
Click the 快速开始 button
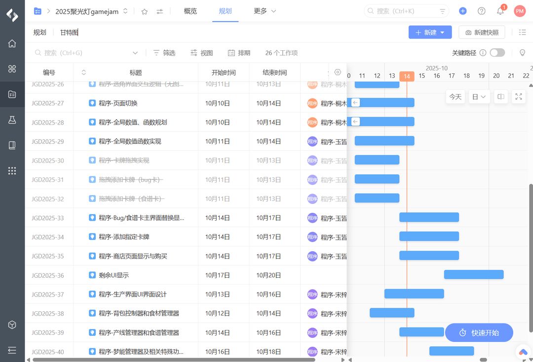click(x=479, y=333)
